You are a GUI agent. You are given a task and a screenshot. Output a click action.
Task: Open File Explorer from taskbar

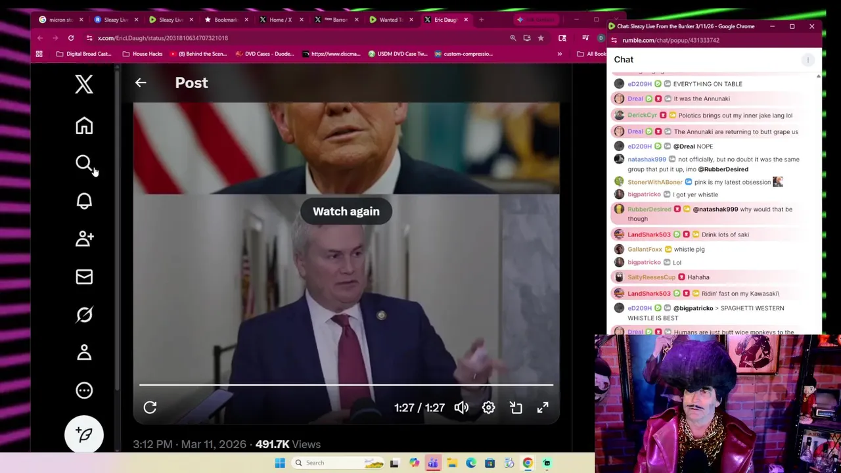point(452,463)
